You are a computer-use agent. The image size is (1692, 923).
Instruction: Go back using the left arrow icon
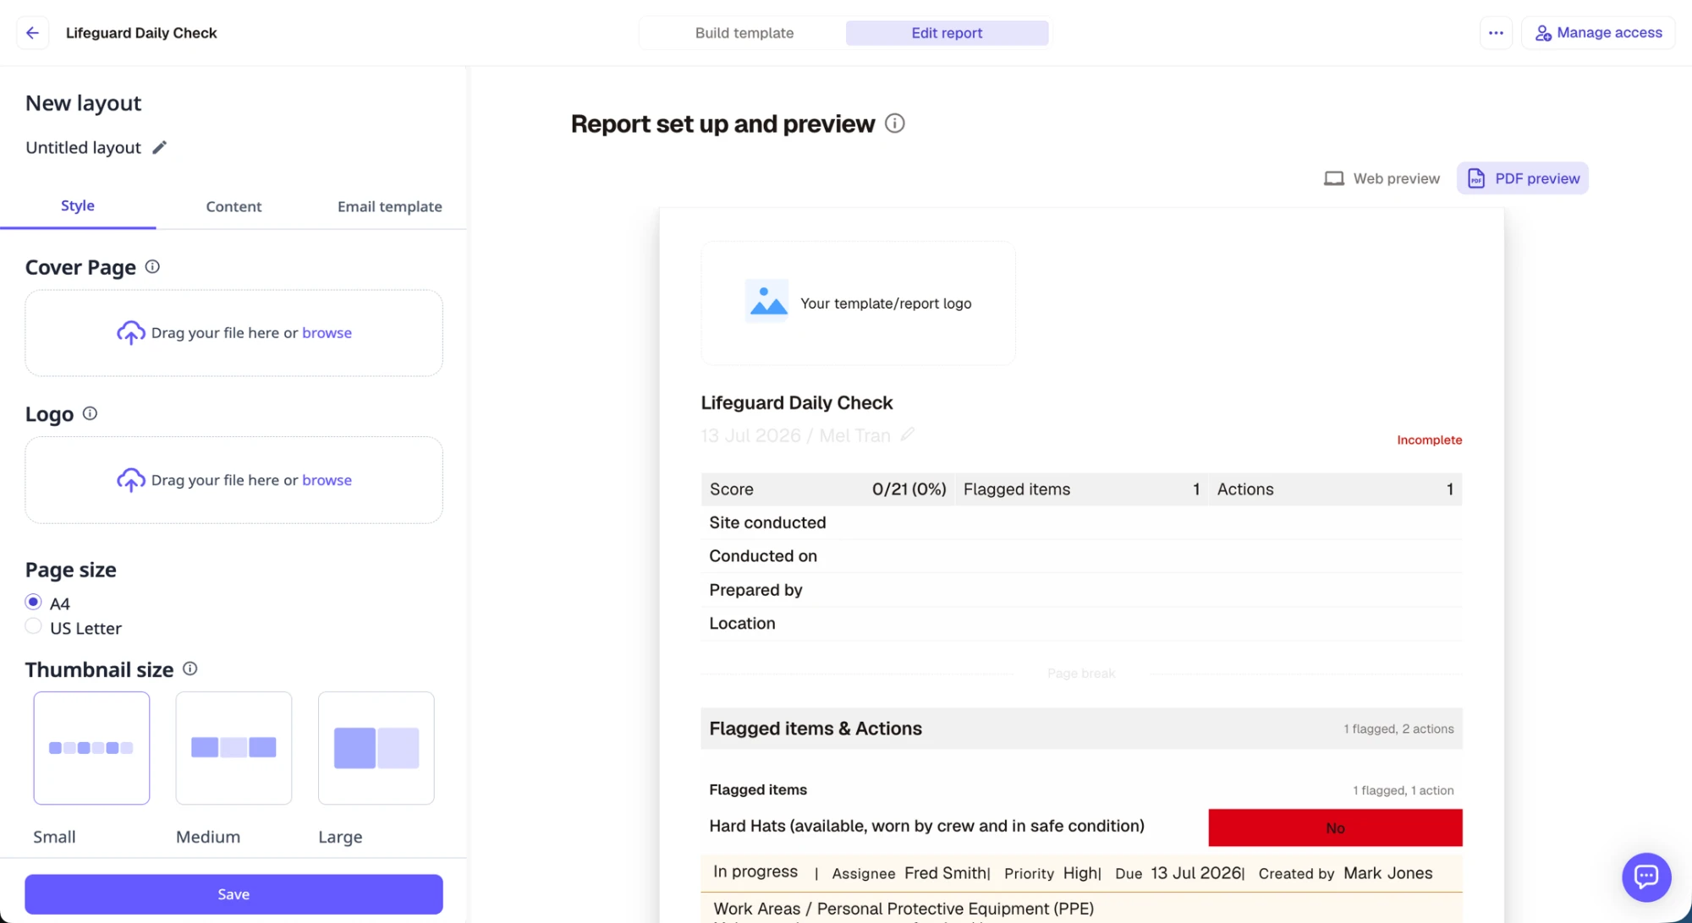pos(32,33)
